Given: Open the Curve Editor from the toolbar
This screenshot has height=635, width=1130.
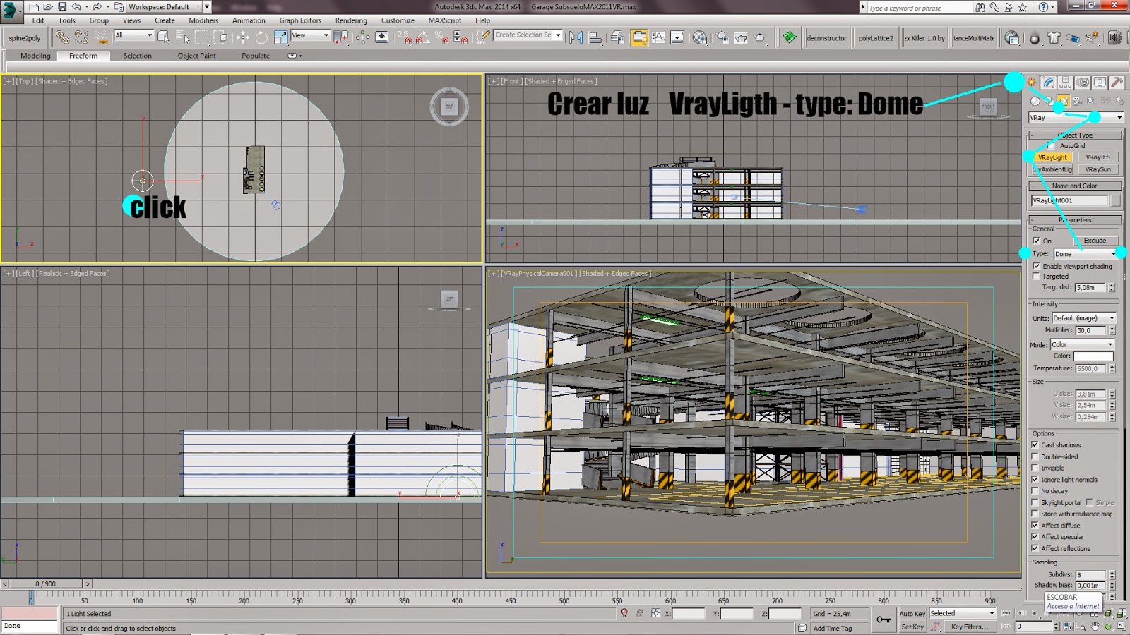Looking at the screenshot, I should point(658,37).
